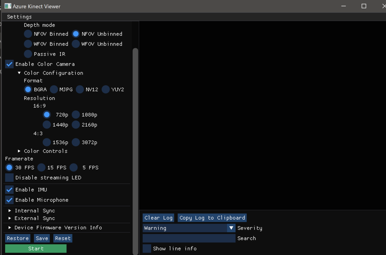Open the Settings menu
This screenshot has height=255, width=386.
click(x=19, y=17)
